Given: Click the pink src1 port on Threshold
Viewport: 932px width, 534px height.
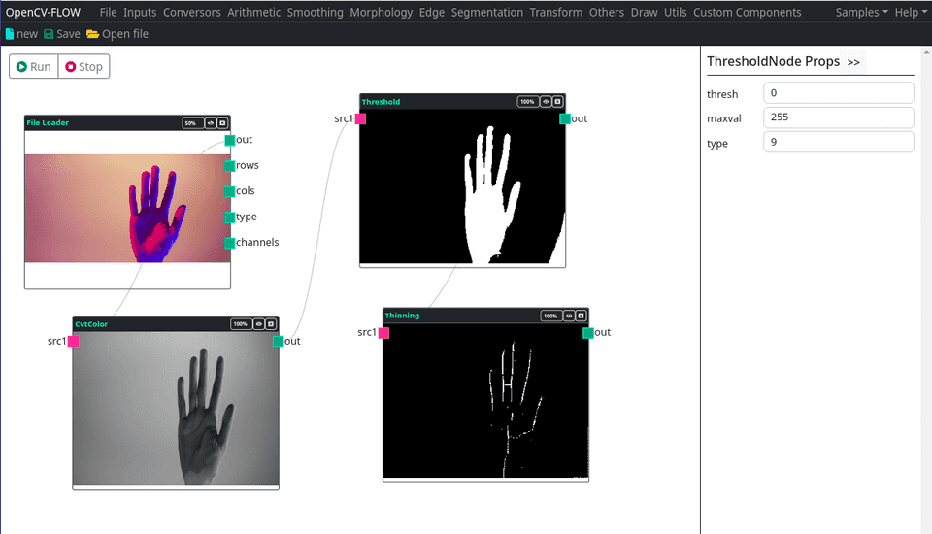Looking at the screenshot, I should [360, 118].
